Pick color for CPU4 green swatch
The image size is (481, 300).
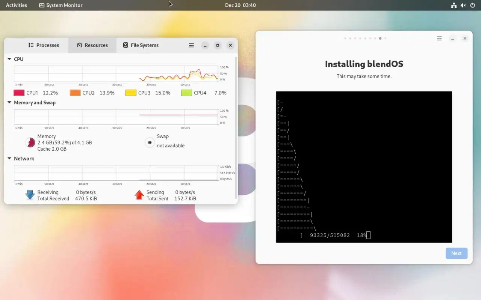pos(187,93)
